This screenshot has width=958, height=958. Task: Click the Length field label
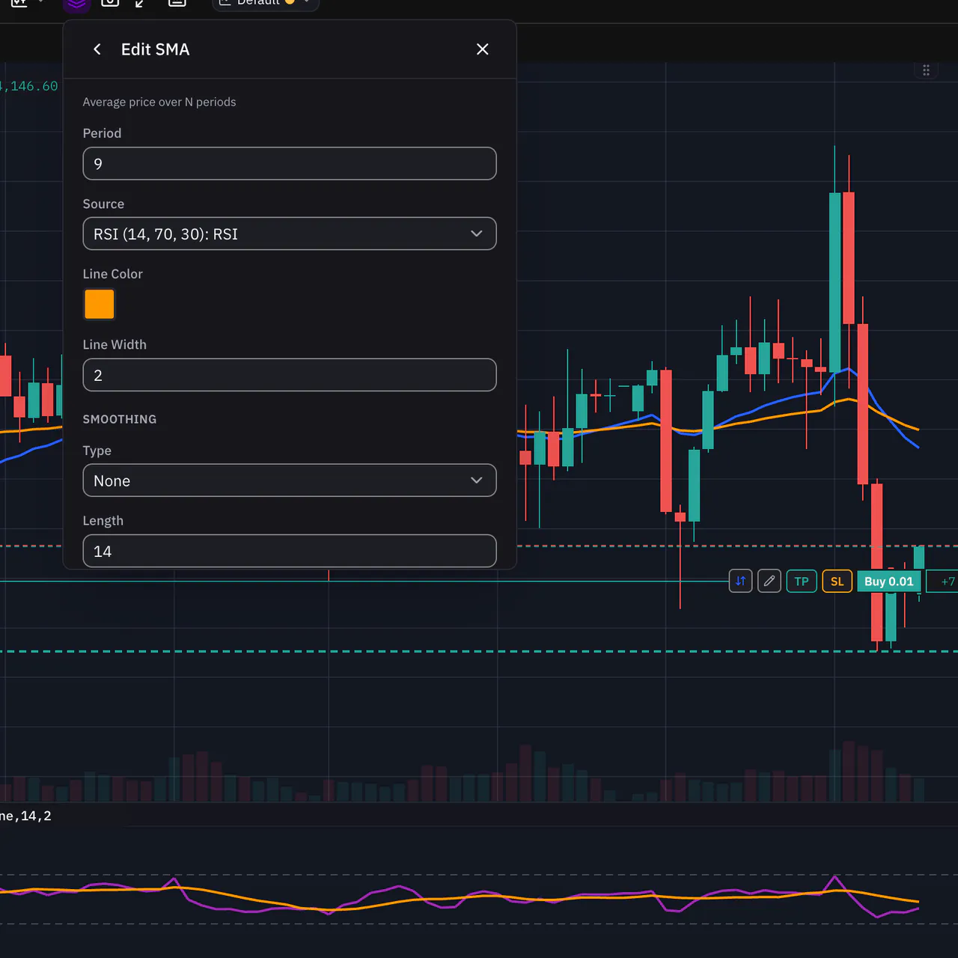[103, 521]
